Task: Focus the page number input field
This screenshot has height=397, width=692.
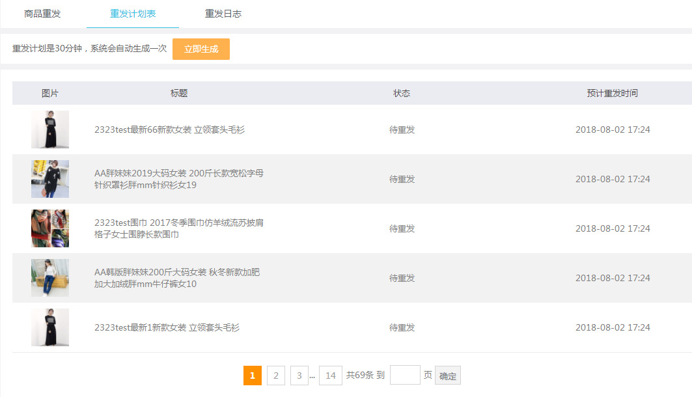Action: pos(405,376)
